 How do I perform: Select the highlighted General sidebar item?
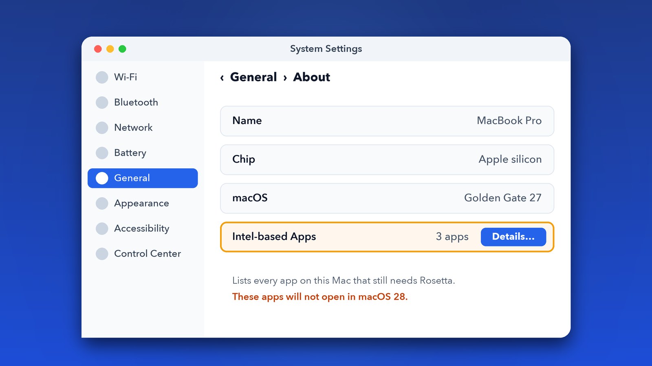pos(143,178)
